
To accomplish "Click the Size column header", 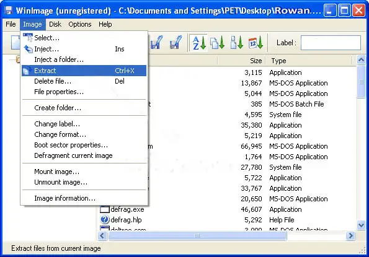I will 241,61.
